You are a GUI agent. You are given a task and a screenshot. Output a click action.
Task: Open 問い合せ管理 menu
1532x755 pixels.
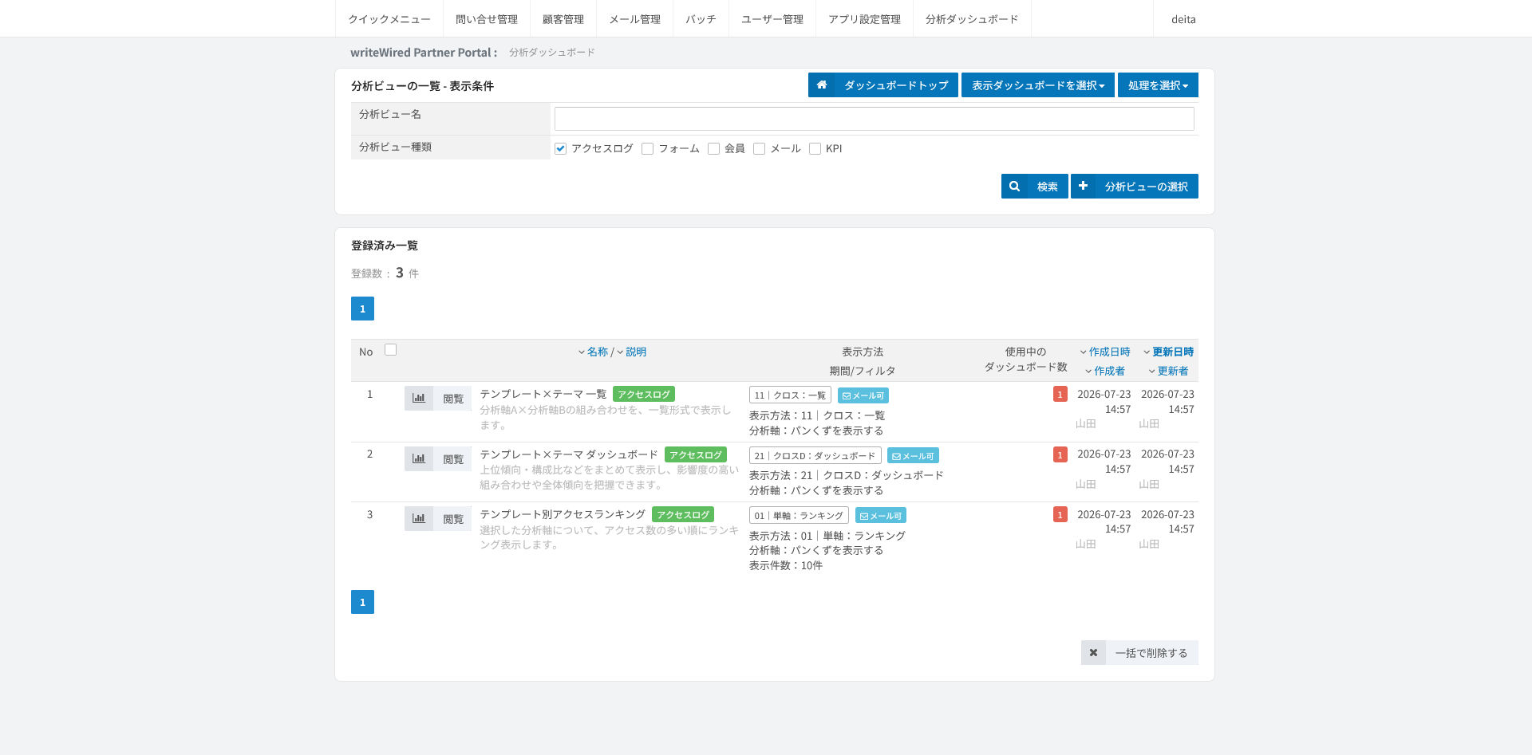(487, 19)
